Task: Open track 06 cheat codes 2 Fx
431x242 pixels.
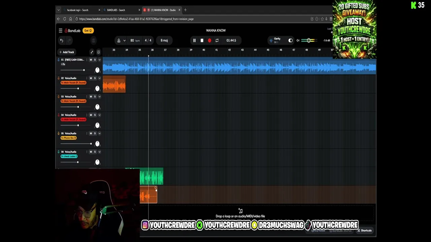Action: click(x=69, y=156)
